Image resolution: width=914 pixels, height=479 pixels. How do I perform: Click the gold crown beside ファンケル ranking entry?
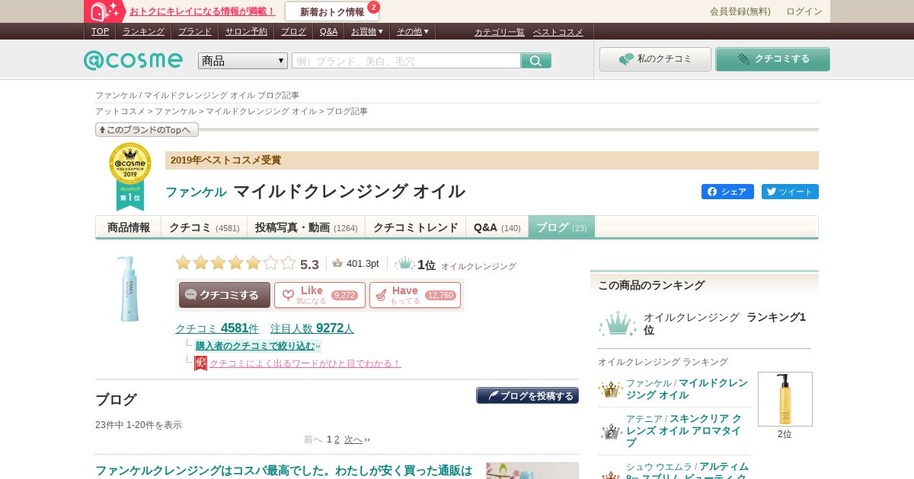(610, 389)
